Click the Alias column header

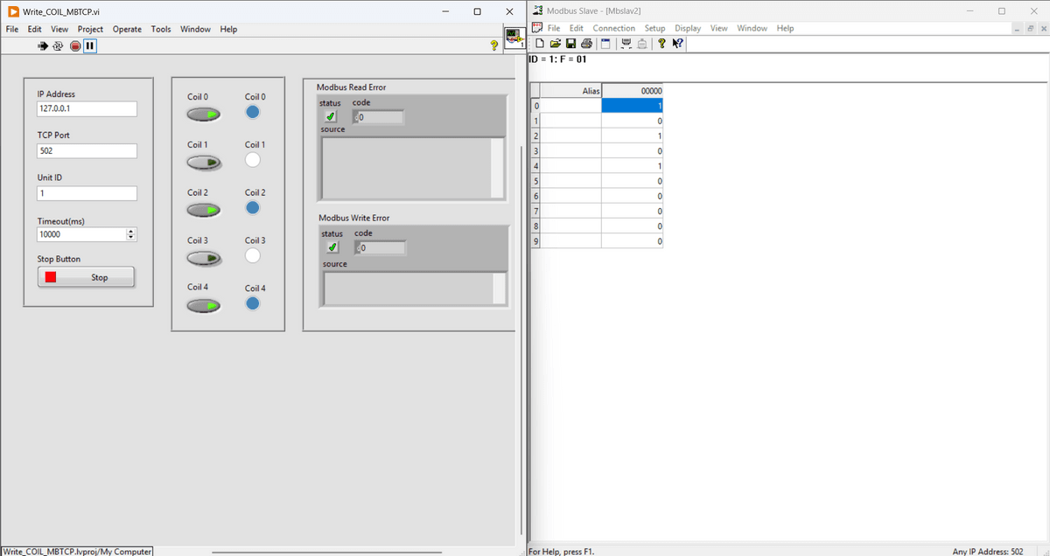coord(571,91)
